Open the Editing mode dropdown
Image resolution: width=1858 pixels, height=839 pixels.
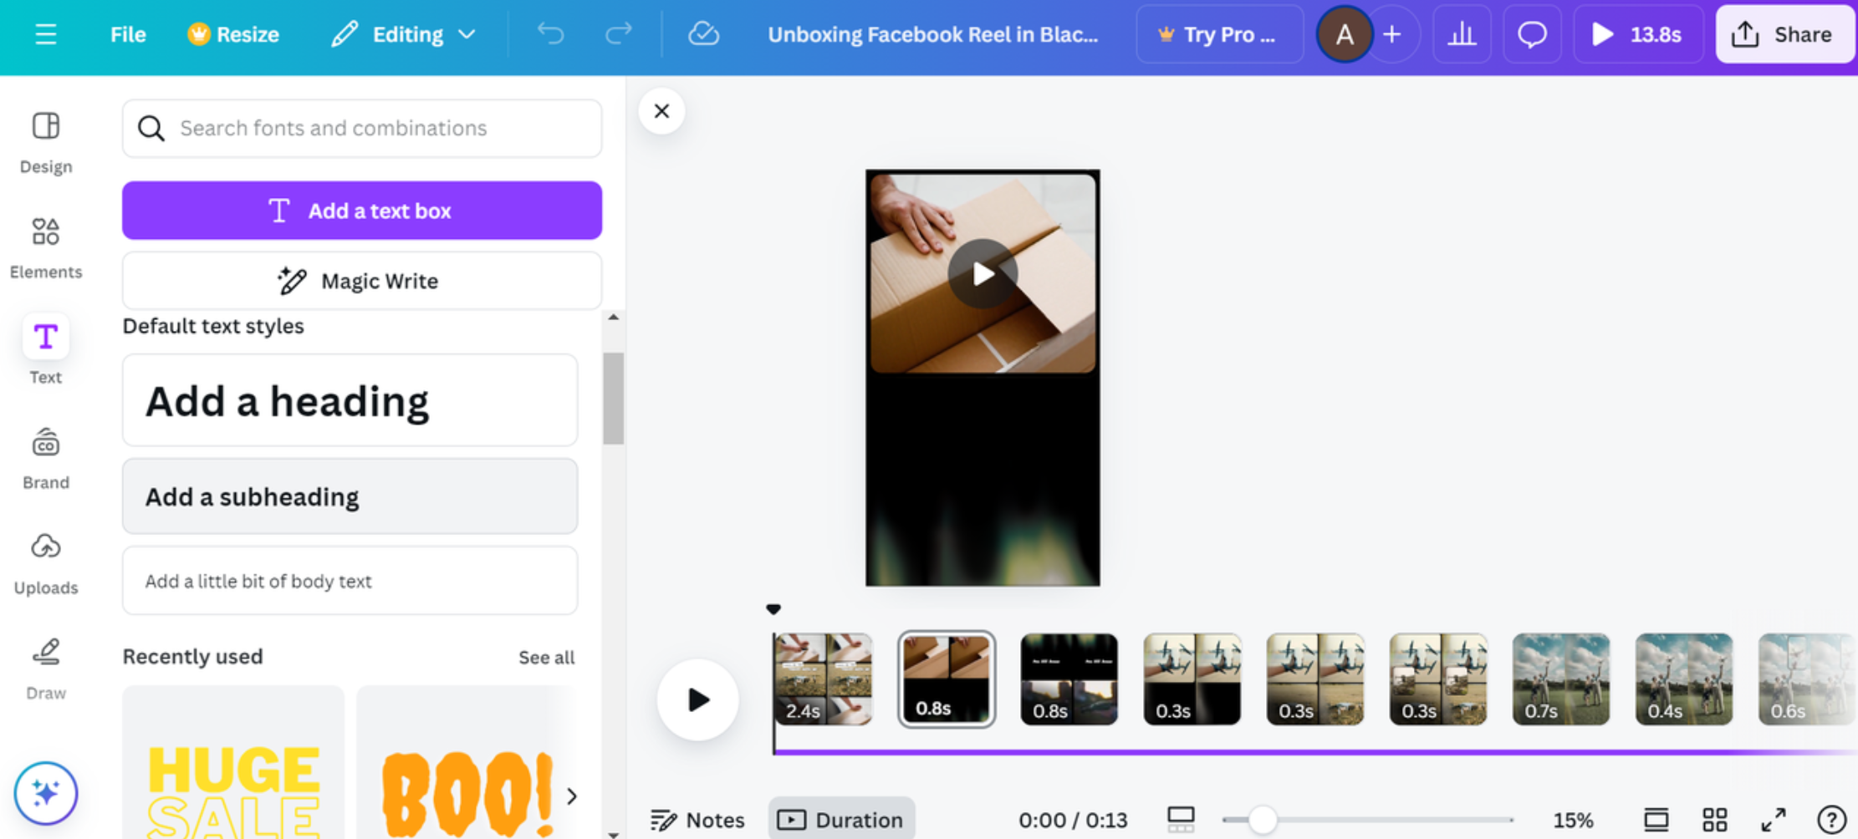pos(404,34)
